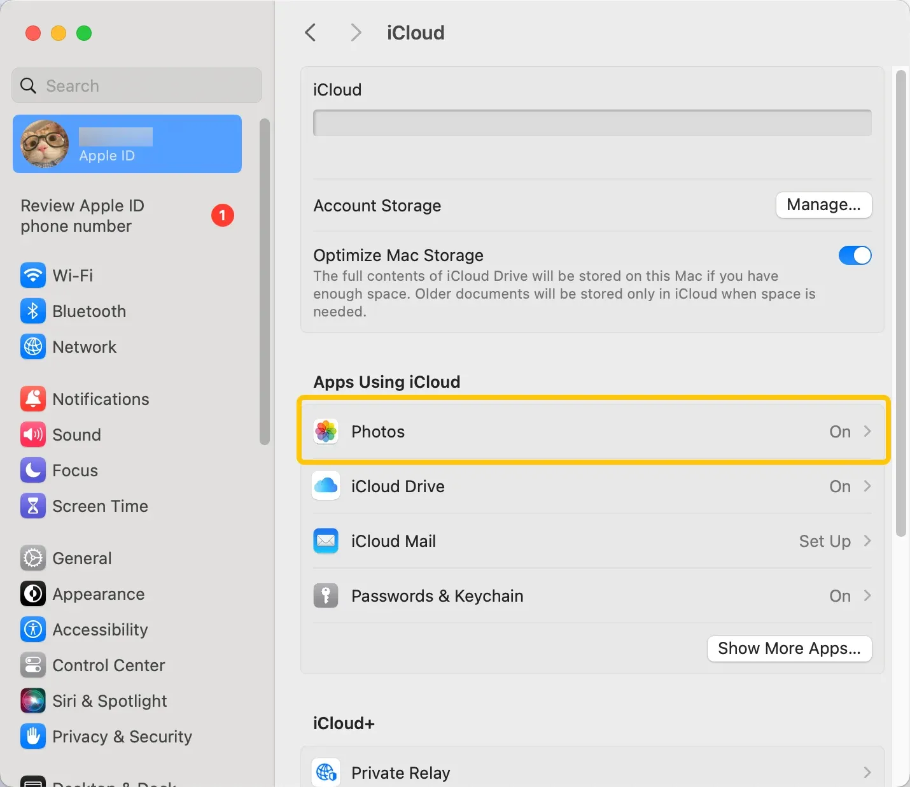910x787 pixels.
Task: Click the Control Center icon
Action: click(x=33, y=665)
